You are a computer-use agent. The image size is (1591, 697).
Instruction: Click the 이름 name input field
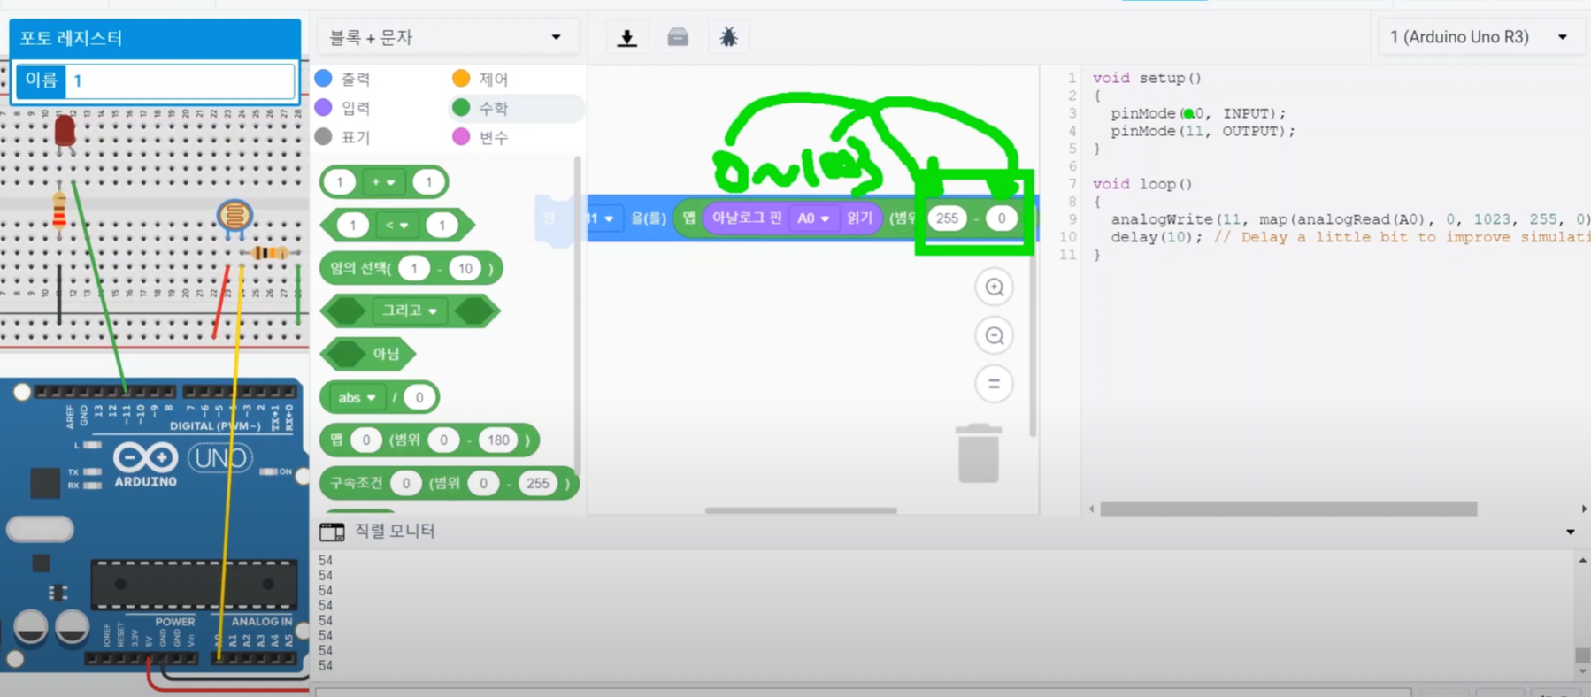coord(181,80)
